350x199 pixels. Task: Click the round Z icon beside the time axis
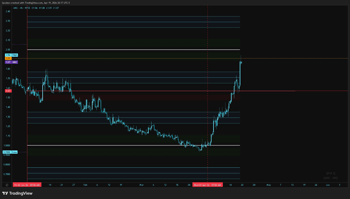click(7, 185)
